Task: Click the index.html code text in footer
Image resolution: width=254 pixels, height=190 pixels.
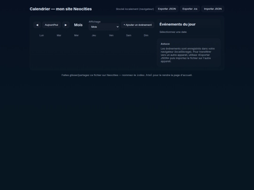Action: coord(144,75)
